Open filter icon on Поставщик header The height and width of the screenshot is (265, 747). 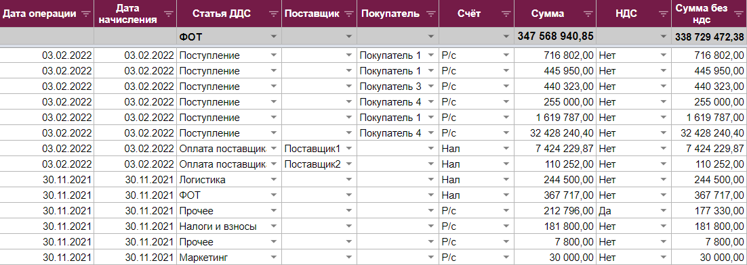coord(349,14)
